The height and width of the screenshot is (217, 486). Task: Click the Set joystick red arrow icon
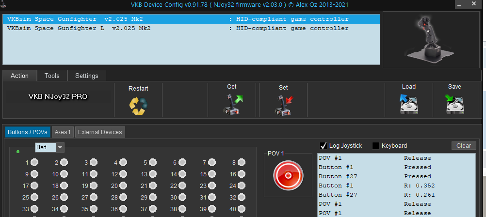tap(284, 105)
